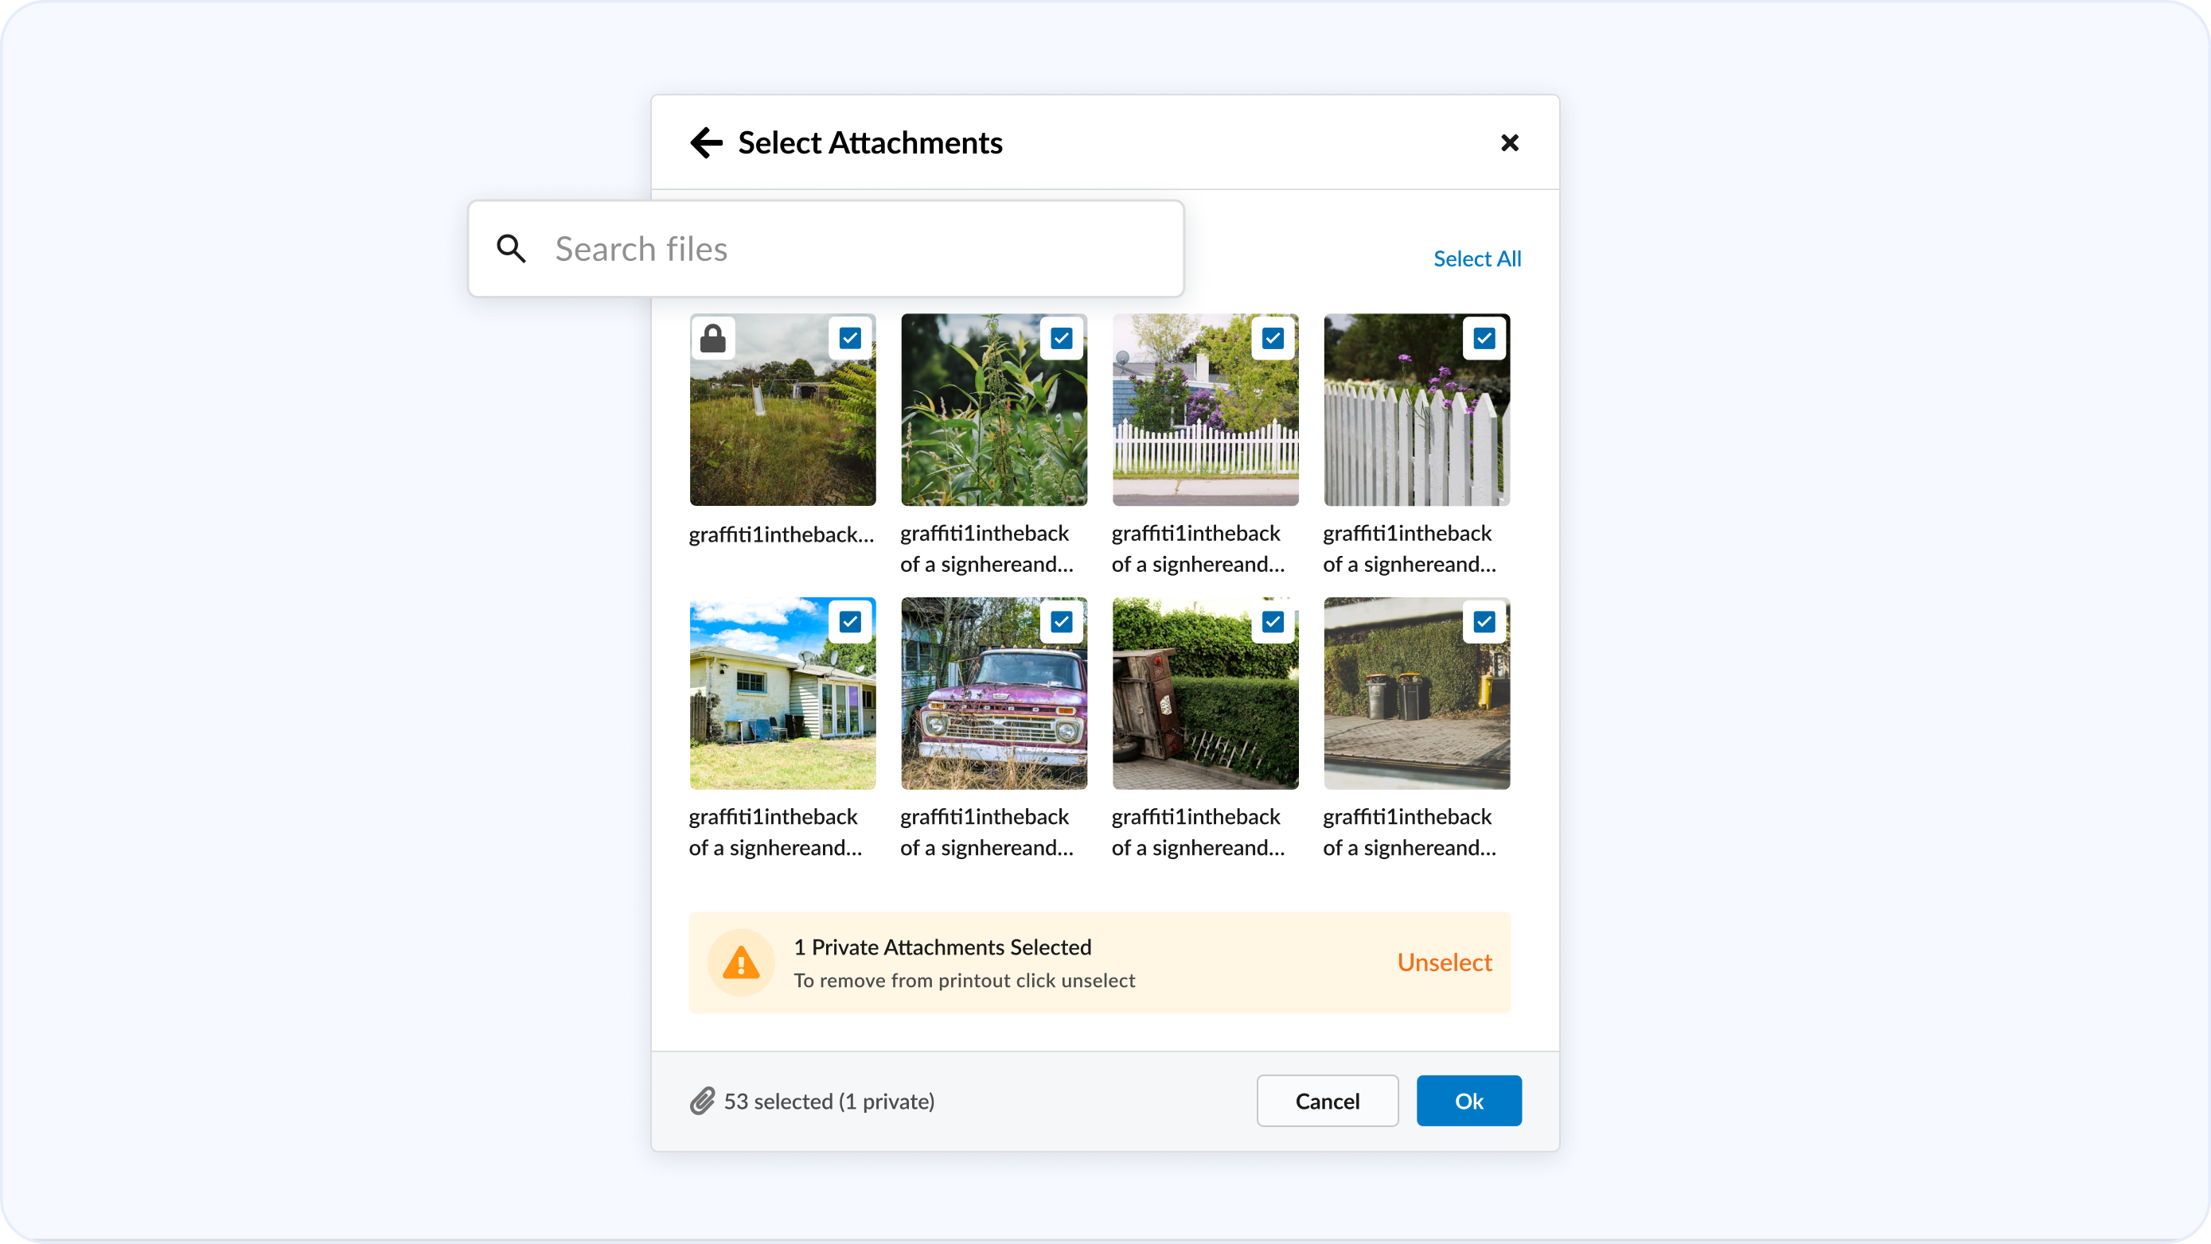Click the magnifying glass search icon
2211x1244 pixels.
click(511, 249)
